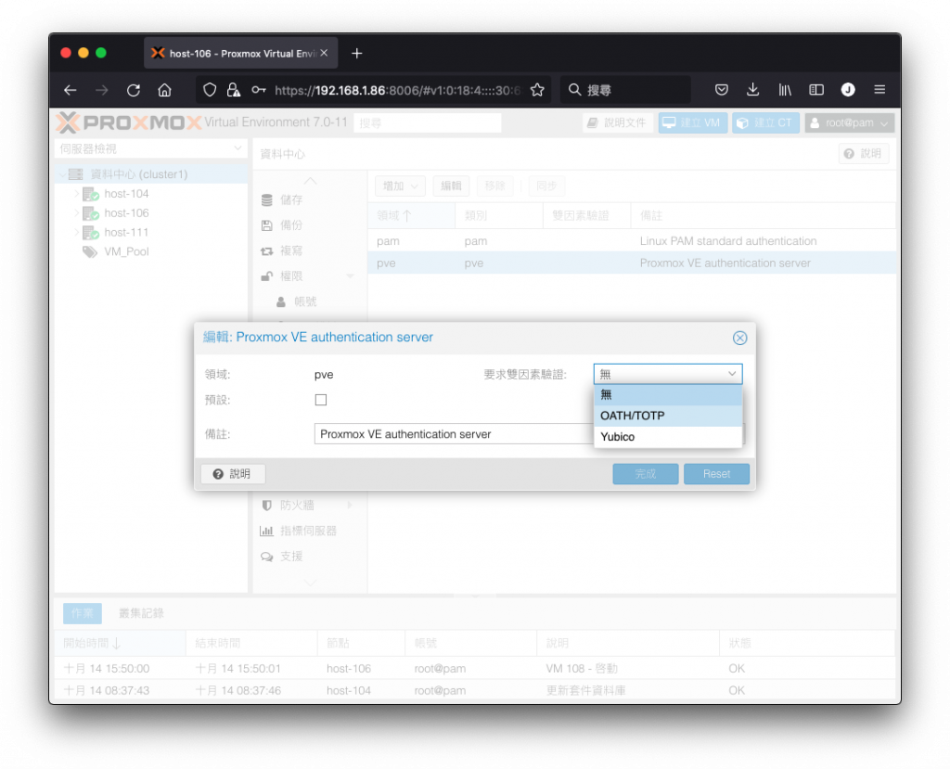Open 指標伺服器 metric server menu item
This screenshot has height=769, width=950.
click(x=308, y=531)
